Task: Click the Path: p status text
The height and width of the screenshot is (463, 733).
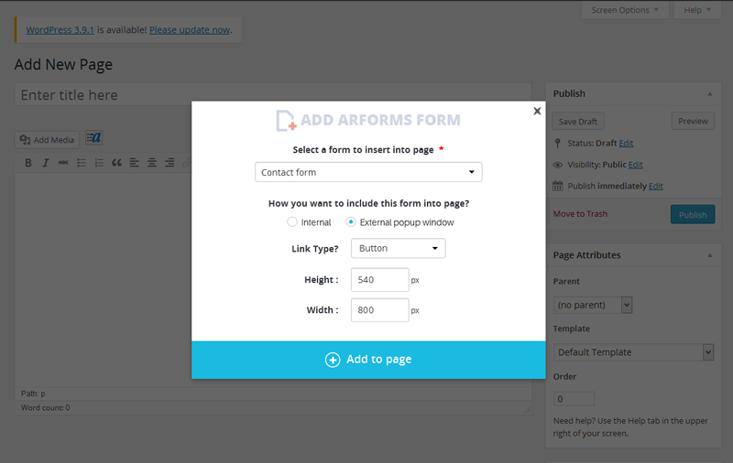Action: [x=33, y=393]
